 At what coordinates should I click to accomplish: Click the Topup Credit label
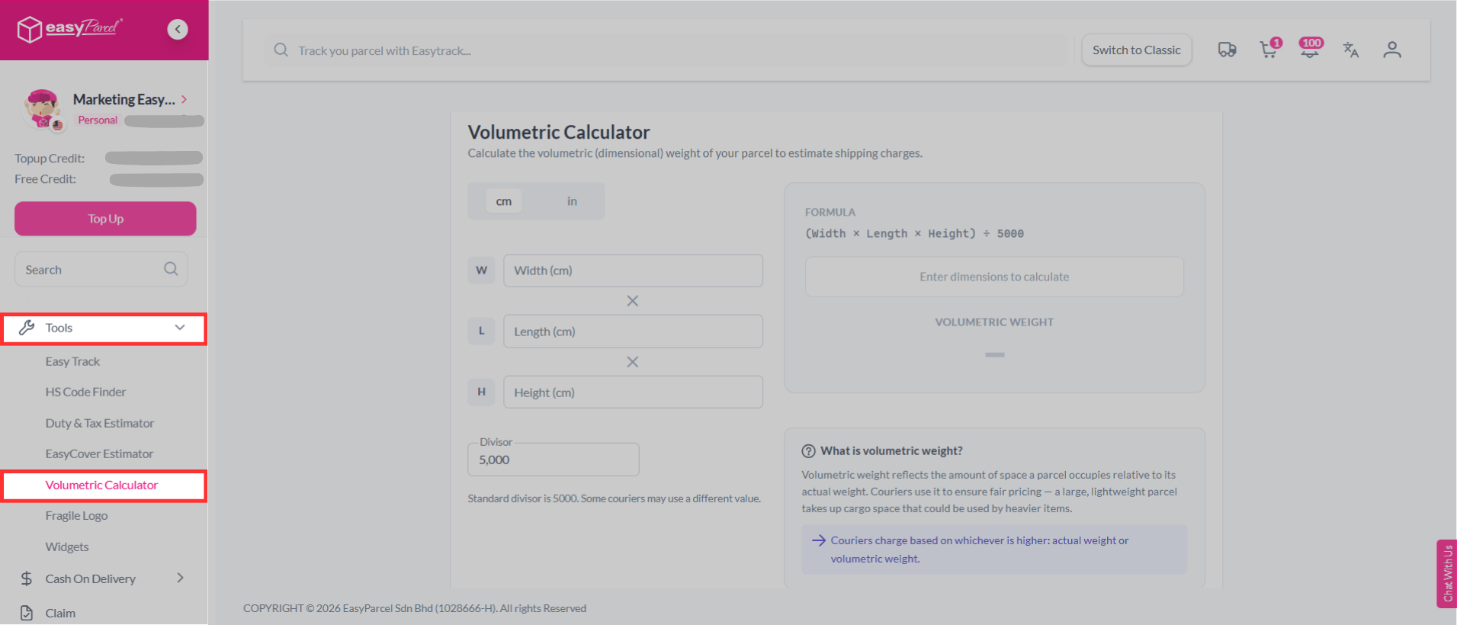click(x=50, y=158)
